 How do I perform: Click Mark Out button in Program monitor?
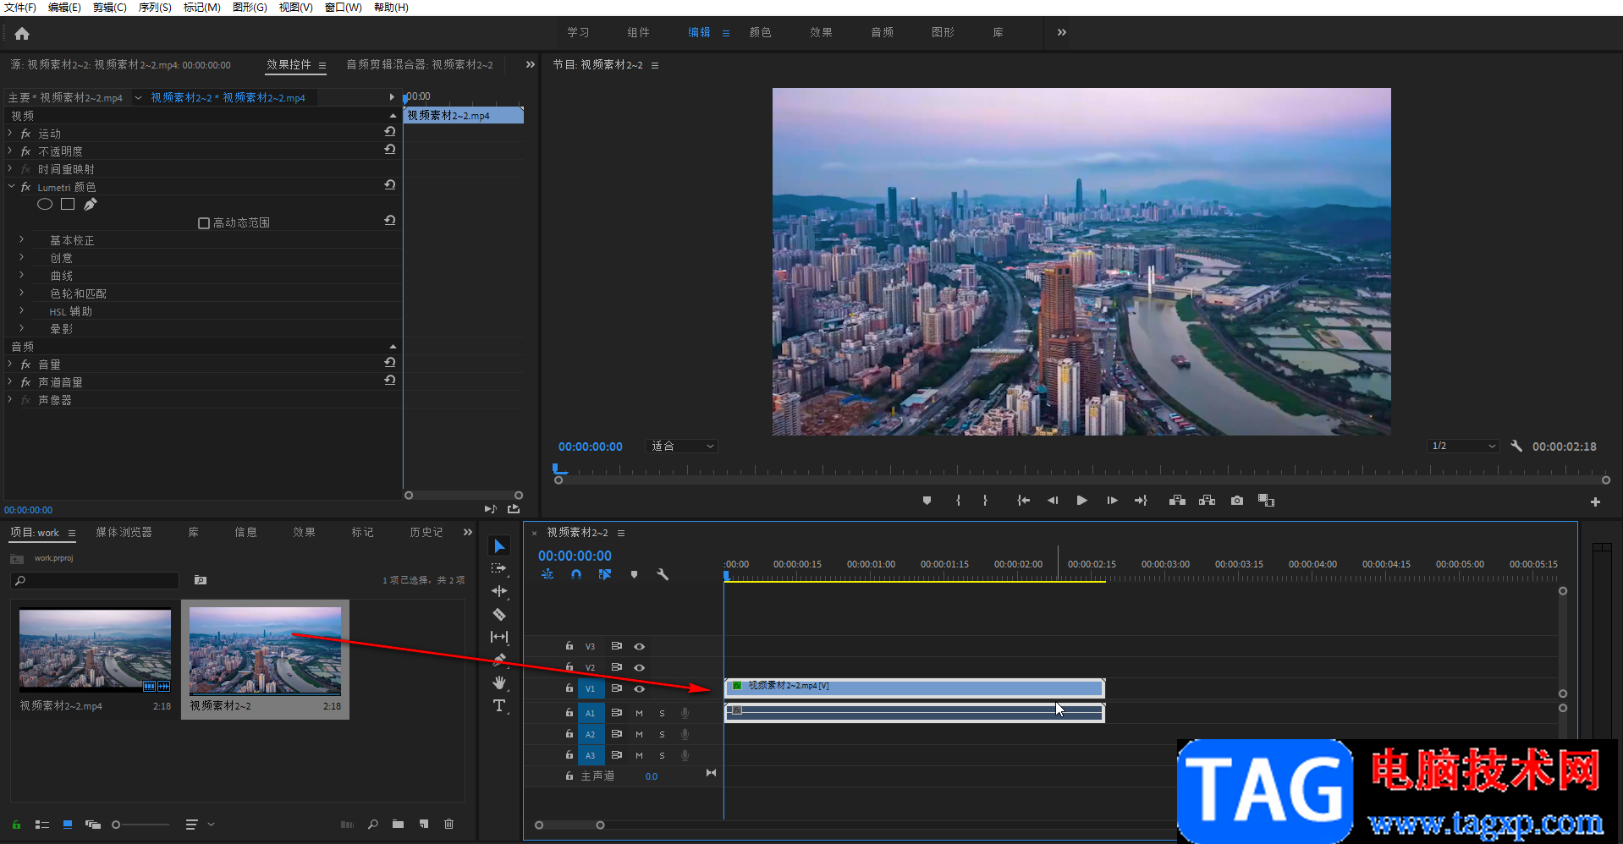coord(985,501)
